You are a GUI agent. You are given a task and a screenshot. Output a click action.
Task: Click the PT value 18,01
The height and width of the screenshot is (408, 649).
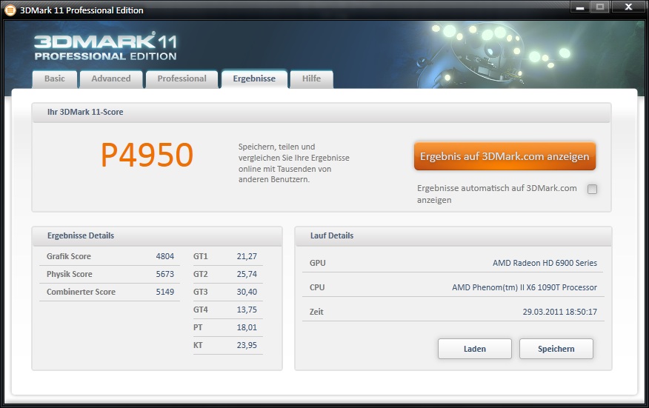click(x=247, y=327)
